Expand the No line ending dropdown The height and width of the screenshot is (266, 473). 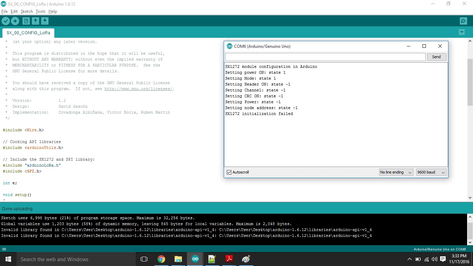click(x=396, y=172)
